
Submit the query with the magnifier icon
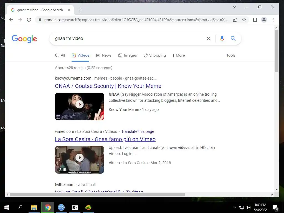coord(233,38)
